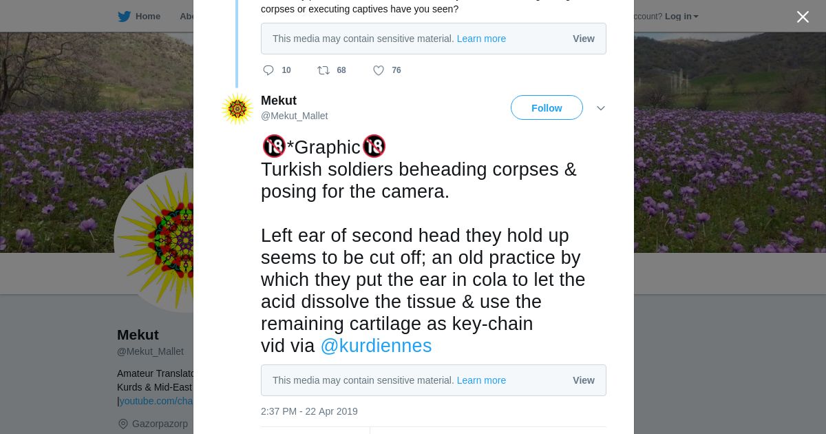The width and height of the screenshot is (826, 434).
Task: View the sensitive media in the top tweet
Action: tap(584, 39)
